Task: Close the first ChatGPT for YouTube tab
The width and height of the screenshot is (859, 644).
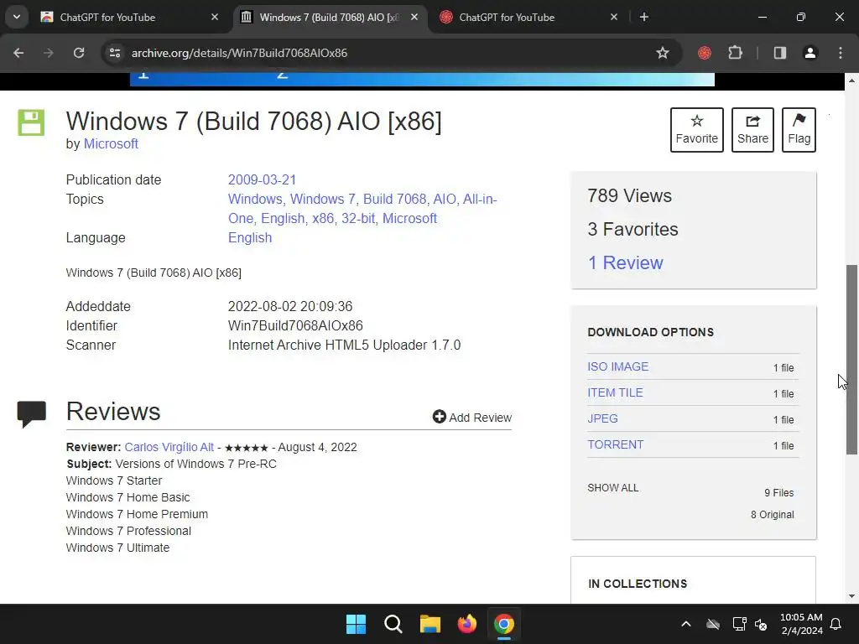Action: [x=215, y=17]
